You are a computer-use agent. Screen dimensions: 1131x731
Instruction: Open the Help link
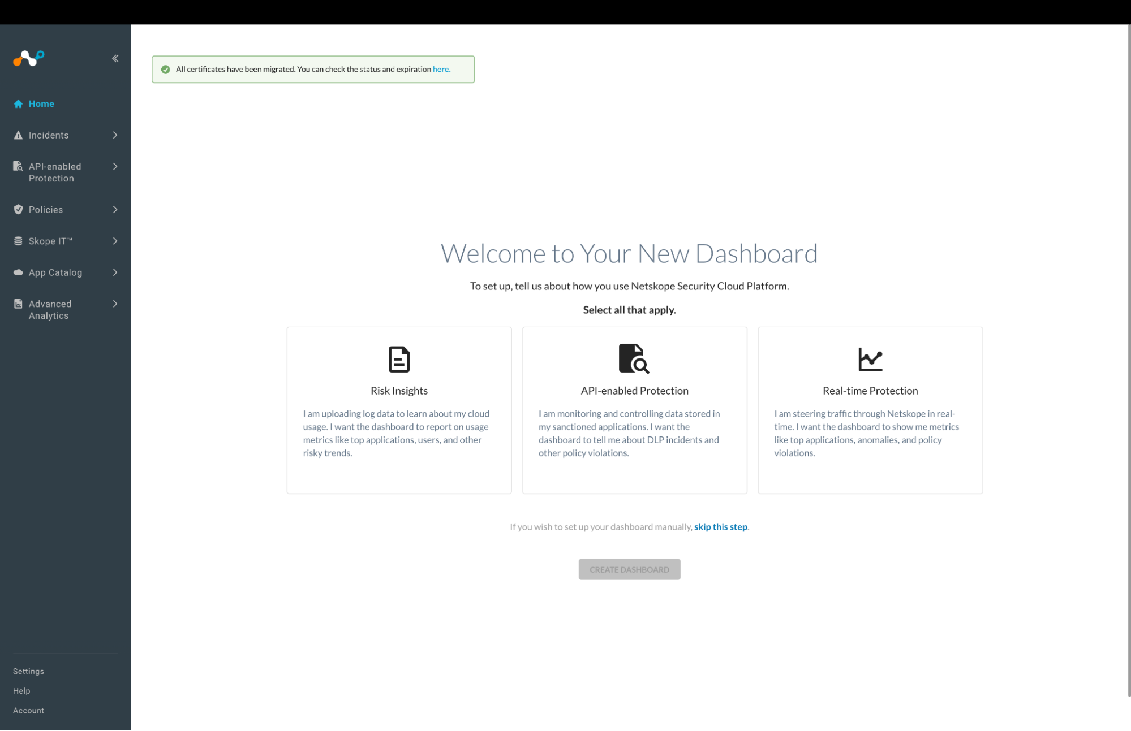21,691
